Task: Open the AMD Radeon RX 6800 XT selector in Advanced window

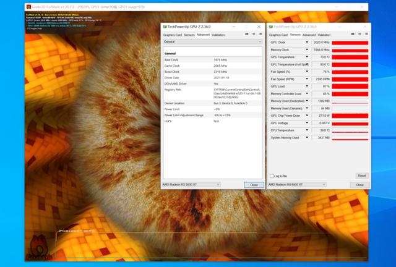Action: [x=191, y=185]
